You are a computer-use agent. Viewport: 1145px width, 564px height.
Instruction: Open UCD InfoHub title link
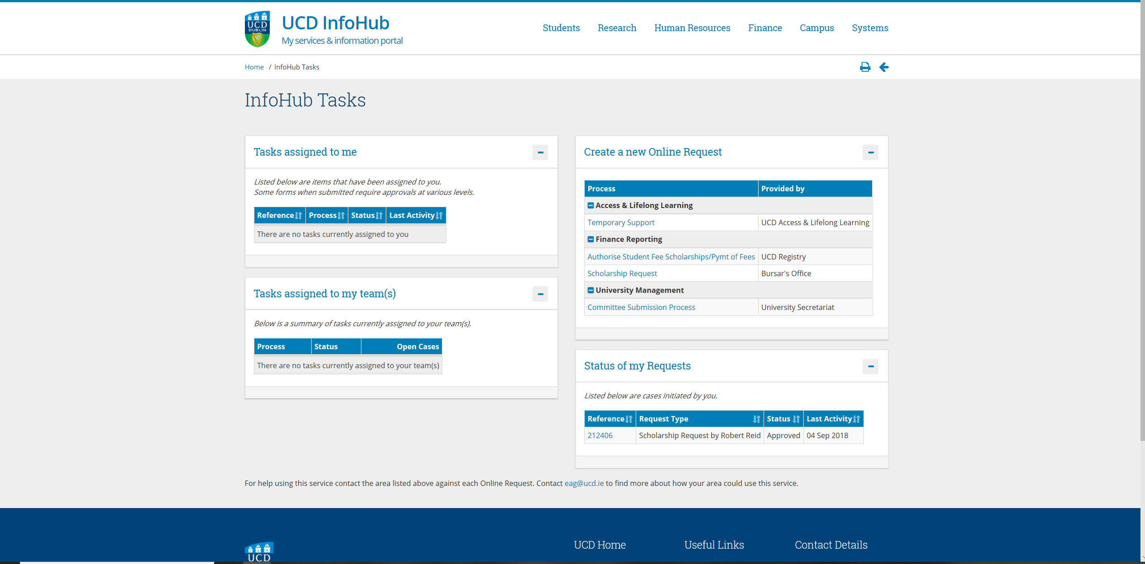pos(335,23)
